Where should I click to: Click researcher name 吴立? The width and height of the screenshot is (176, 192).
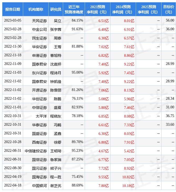58,21
